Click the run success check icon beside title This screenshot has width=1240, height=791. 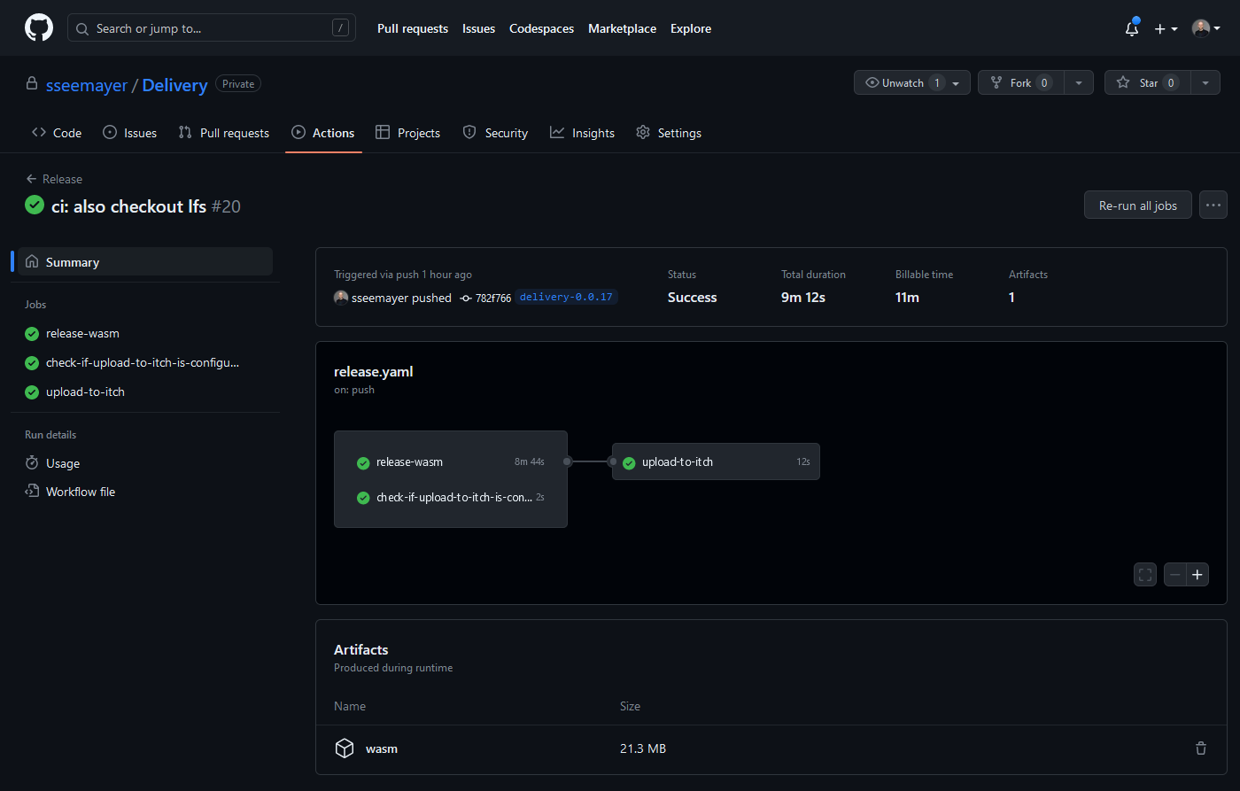click(x=35, y=205)
